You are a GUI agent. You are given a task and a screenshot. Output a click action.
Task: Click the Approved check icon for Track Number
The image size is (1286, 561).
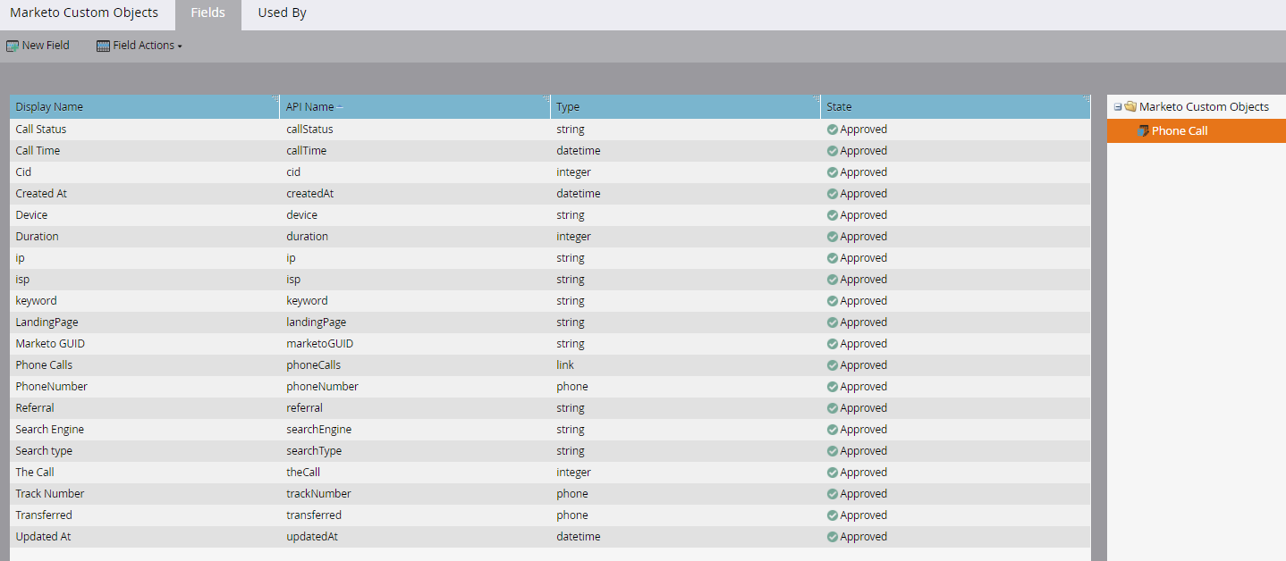[x=833, y=494]
